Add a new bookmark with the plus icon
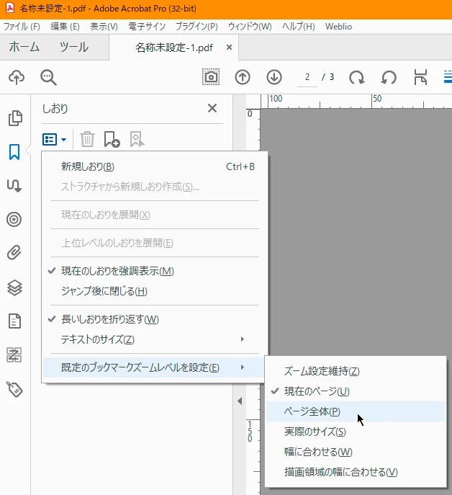452x495 pixels. click(x=112, y=139)
